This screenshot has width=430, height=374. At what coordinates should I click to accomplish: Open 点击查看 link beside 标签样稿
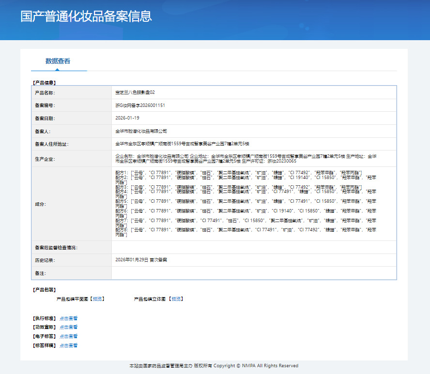(x=69, y=345)
